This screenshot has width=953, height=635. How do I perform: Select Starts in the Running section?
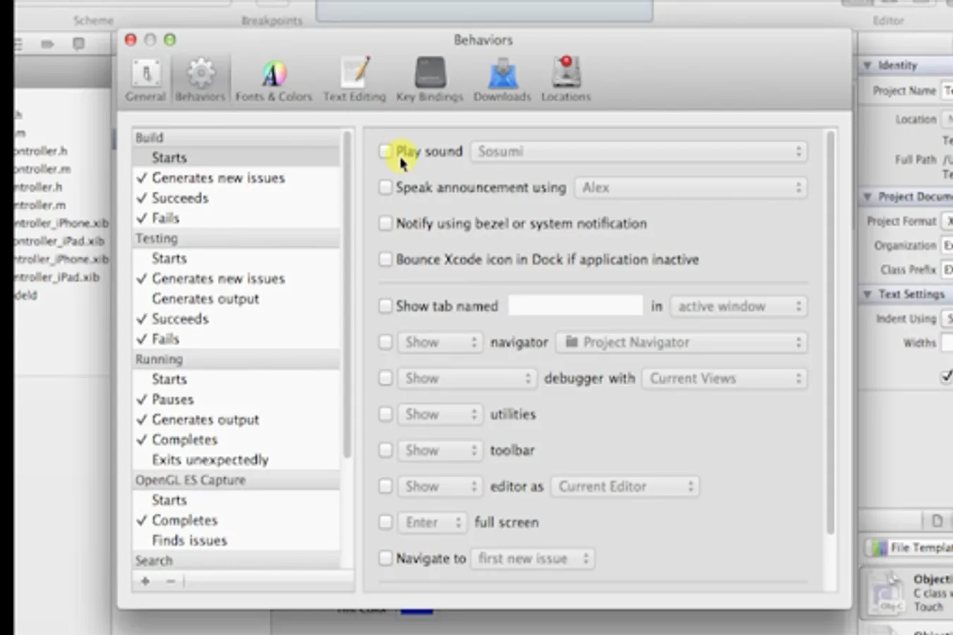236,379
